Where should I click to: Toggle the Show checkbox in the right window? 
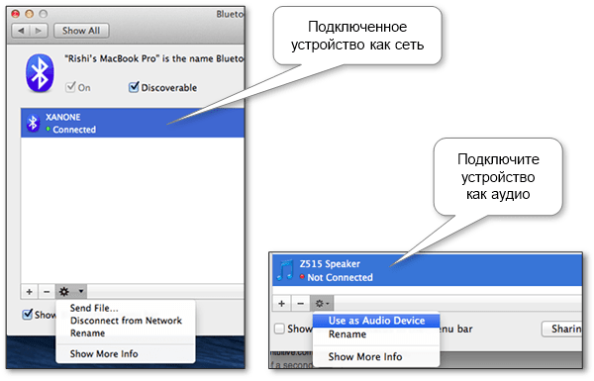[x=279, y=329]
